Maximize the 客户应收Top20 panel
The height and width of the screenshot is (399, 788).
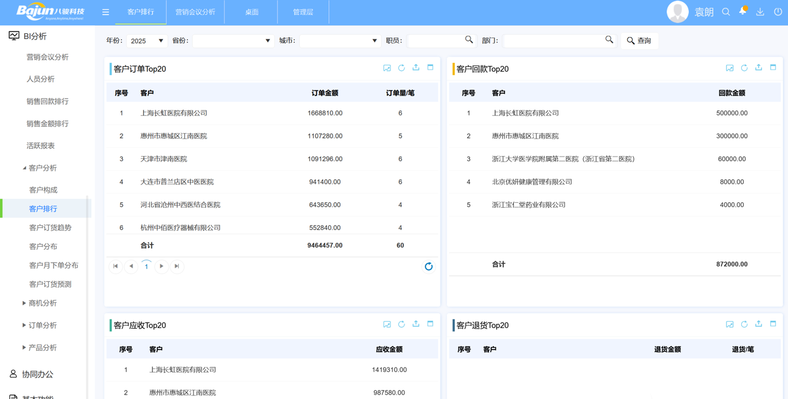coord(430,324)
